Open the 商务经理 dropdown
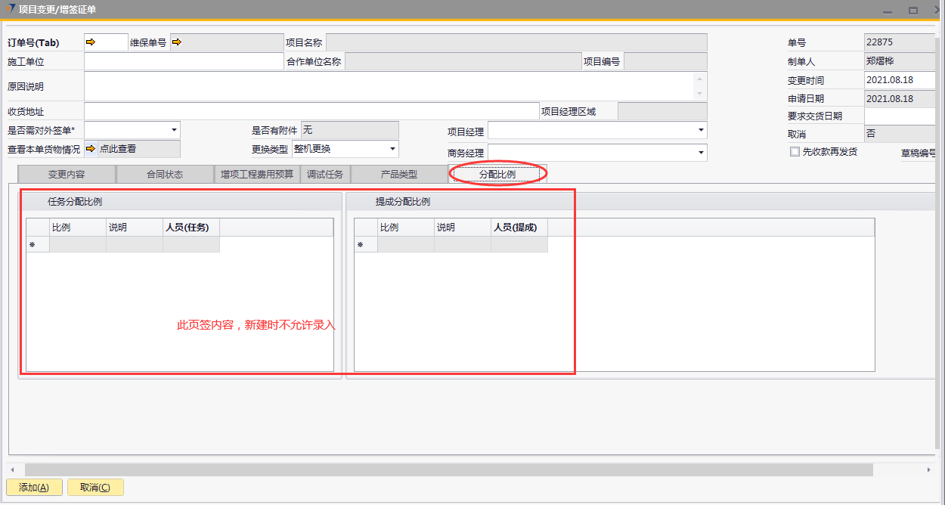The height and width of the screenshot is (505, 945). [700, 153]
